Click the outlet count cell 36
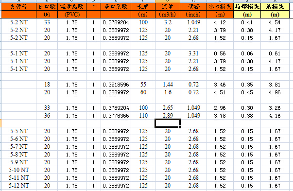Image resolution: width=293 pixels, height=191 pixels. tap(47, 116)
